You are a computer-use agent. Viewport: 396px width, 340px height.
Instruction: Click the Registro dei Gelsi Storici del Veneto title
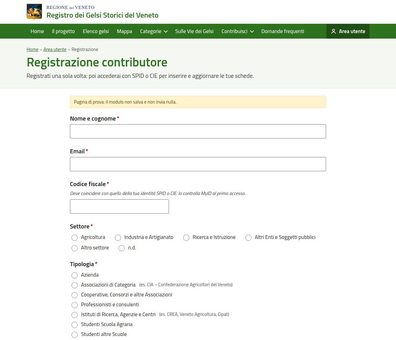point(102,15)
